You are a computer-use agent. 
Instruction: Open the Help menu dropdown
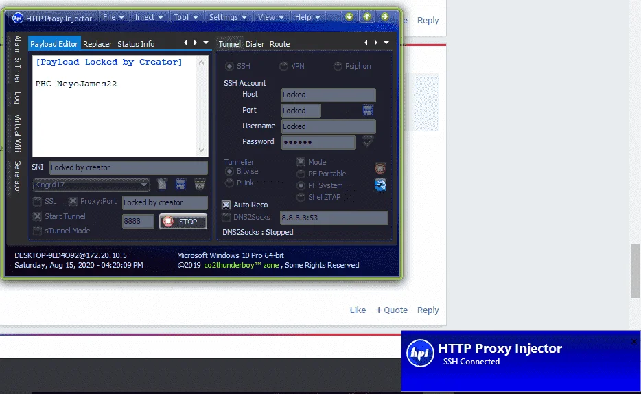point(307,17)
